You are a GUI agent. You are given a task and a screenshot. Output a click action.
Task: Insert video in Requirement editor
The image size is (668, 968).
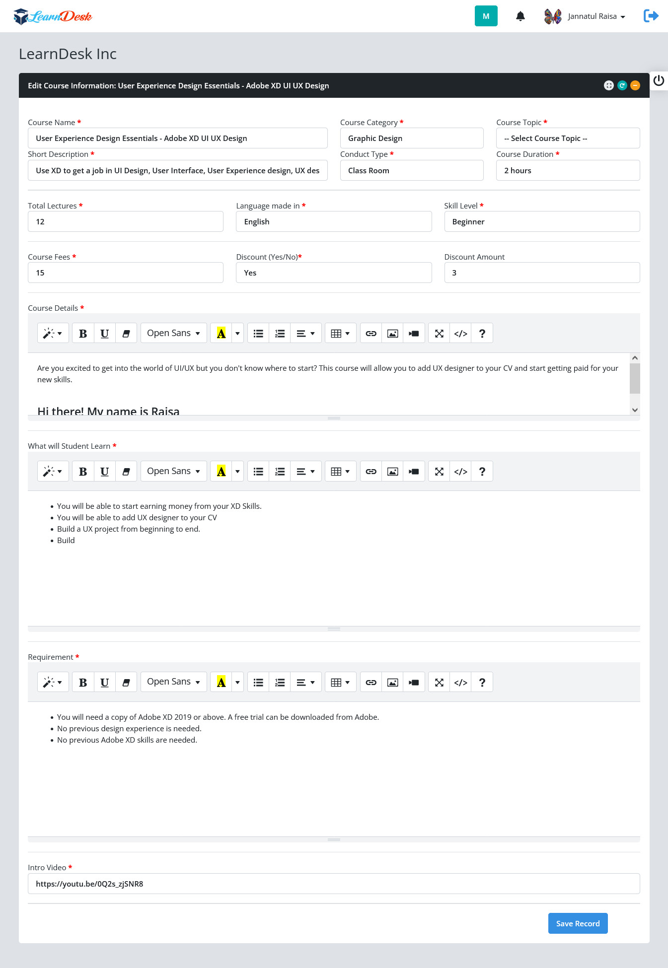pyautogui.click(x=414, y=683)
